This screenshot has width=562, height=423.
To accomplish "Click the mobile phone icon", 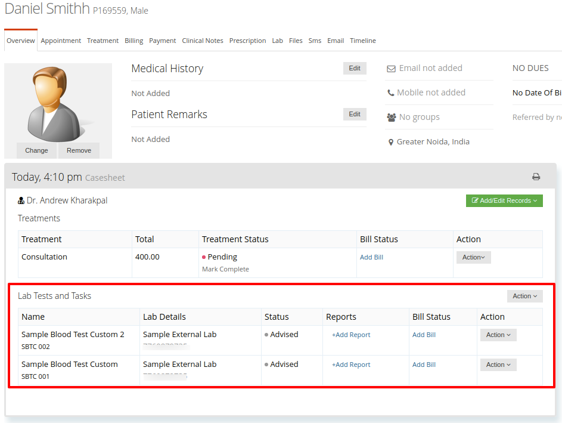I will click(391, 93).
